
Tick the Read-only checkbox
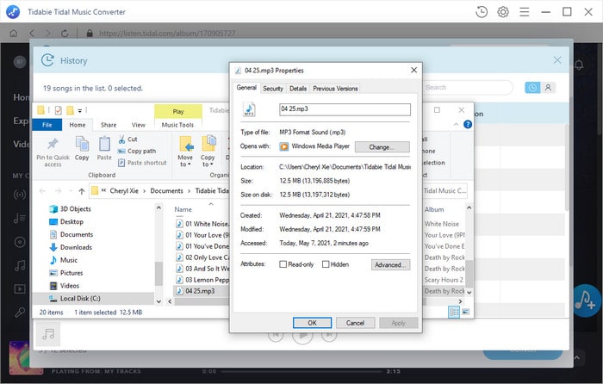click(283, 264)
